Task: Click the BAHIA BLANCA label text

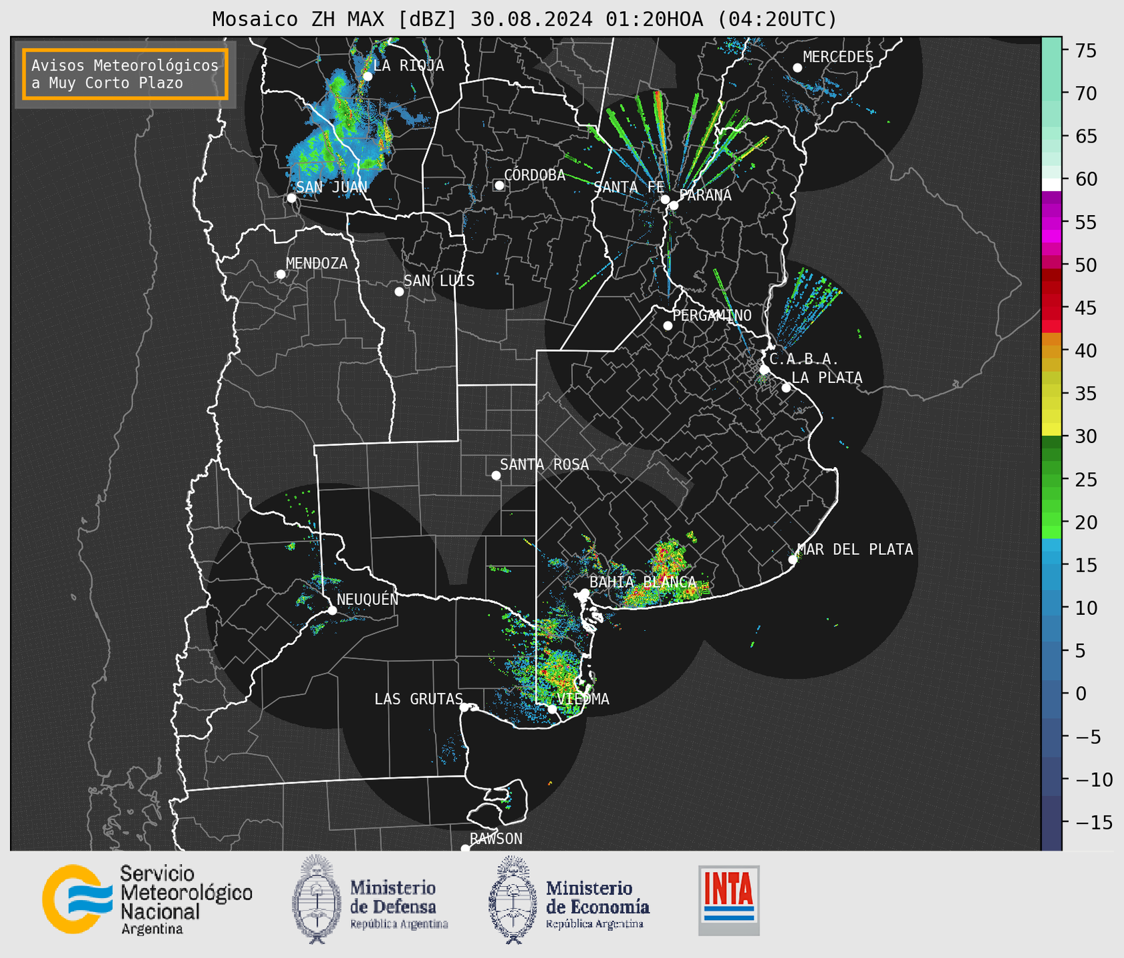Action: 643,582
